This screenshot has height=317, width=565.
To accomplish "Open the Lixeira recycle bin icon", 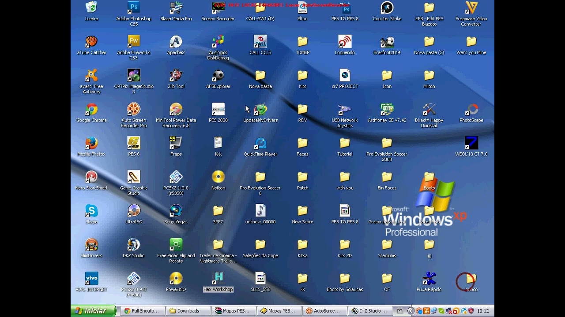I will coord(91,8).
